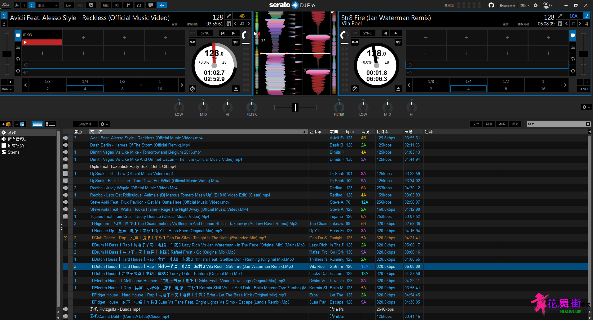
Task: Open the Quantize shield icon in top bar
Action: tap(91, 5)
